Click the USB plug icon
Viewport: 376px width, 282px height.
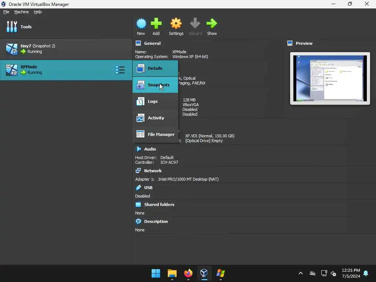pos(138,188)
